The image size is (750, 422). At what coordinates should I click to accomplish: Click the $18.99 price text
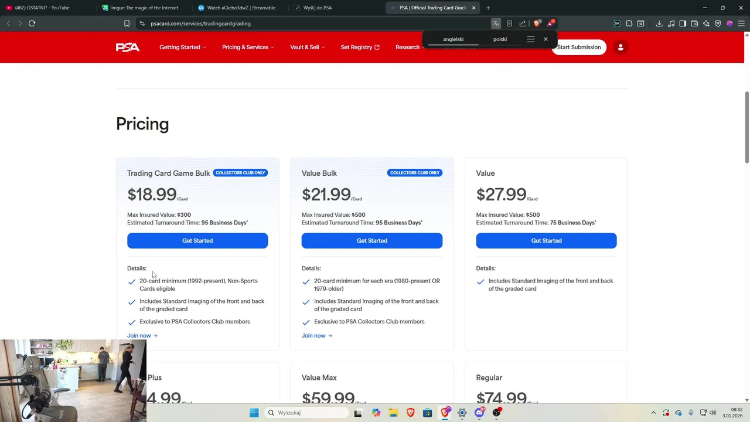152,194
